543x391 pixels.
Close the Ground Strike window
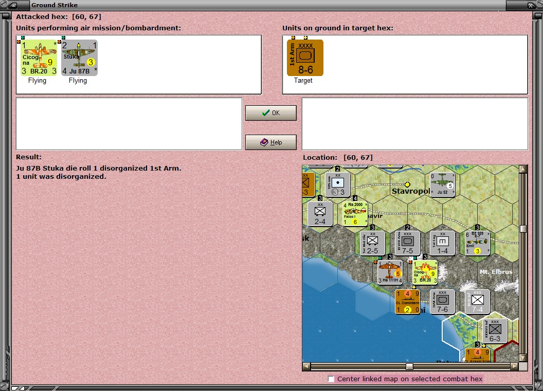[531, 5]
